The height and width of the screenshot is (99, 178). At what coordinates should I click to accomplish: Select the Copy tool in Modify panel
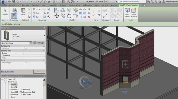click(x=63, y=16)
